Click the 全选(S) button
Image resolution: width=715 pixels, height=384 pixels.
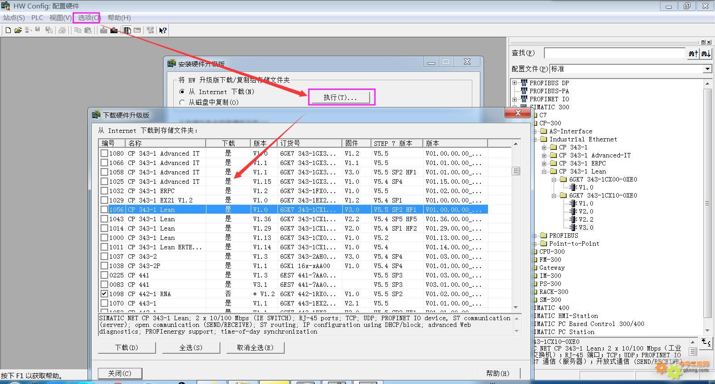coord(191,347)
